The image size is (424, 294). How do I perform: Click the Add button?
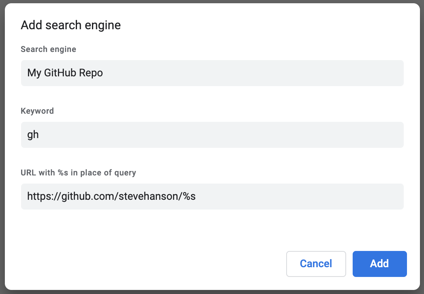379,264
